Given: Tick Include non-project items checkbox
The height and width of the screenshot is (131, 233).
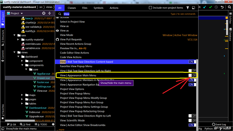Looking at the screenshot, I should pos(150,8).
